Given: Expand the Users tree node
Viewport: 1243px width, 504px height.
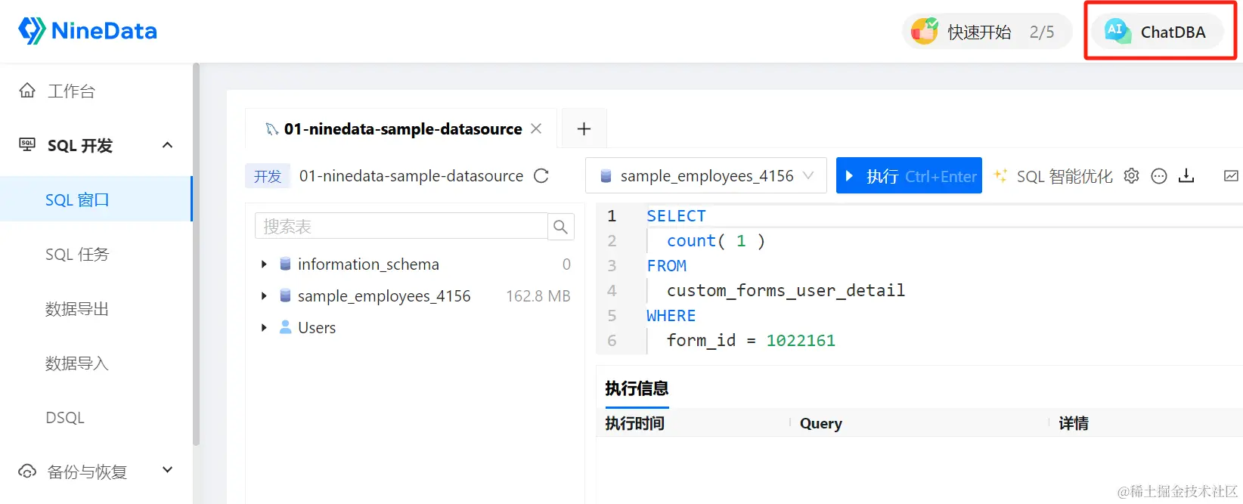Looking at the screenshot, I should [264, 328].
